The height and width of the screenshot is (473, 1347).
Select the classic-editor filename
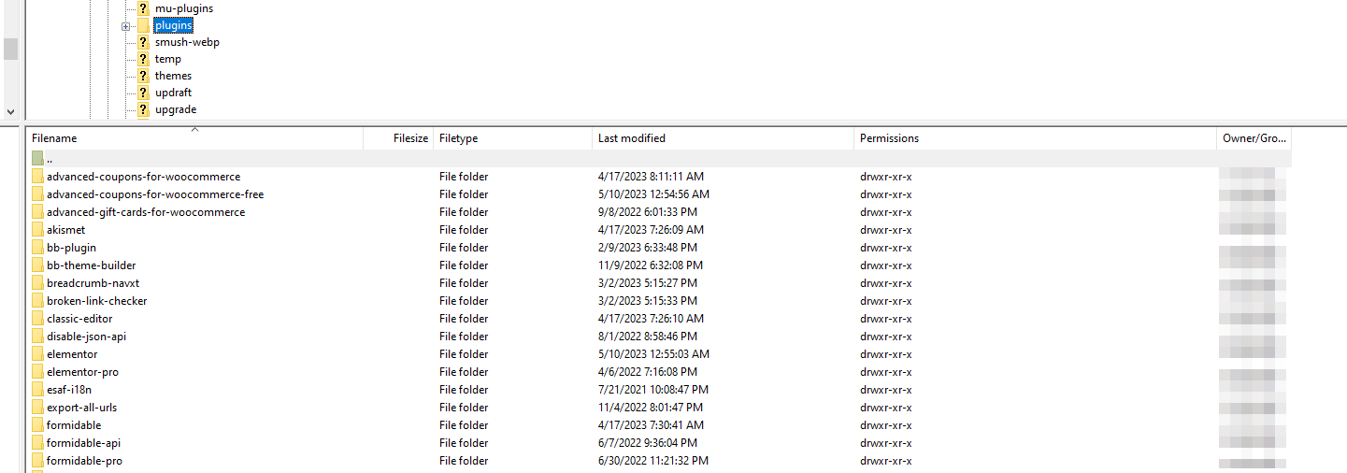(79, 319)
